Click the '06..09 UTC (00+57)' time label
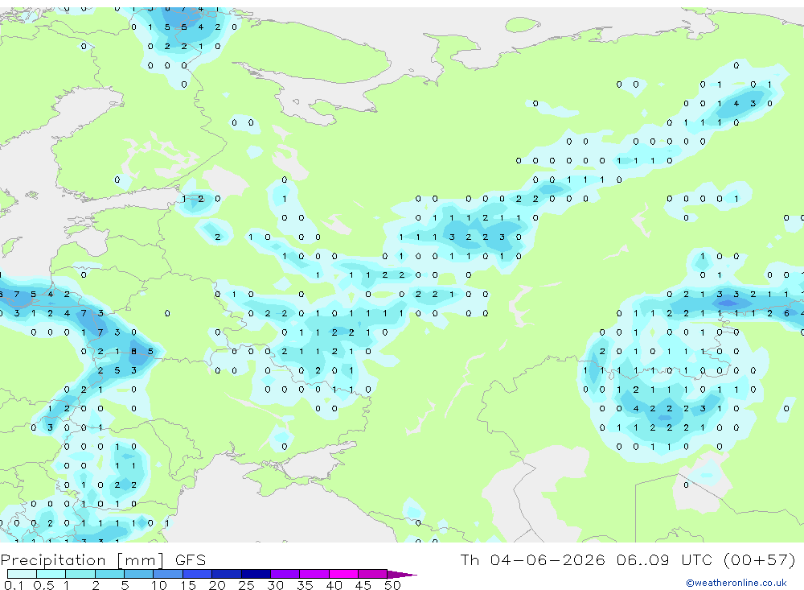This screenshot has height=590, width=804. [706, 559]
